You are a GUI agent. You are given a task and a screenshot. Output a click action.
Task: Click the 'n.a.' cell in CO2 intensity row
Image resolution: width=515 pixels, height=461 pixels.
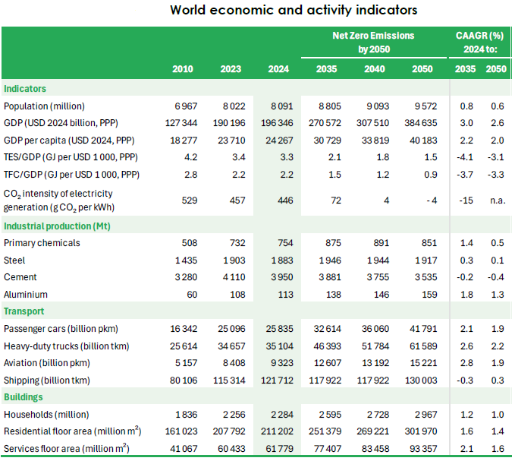496,199
